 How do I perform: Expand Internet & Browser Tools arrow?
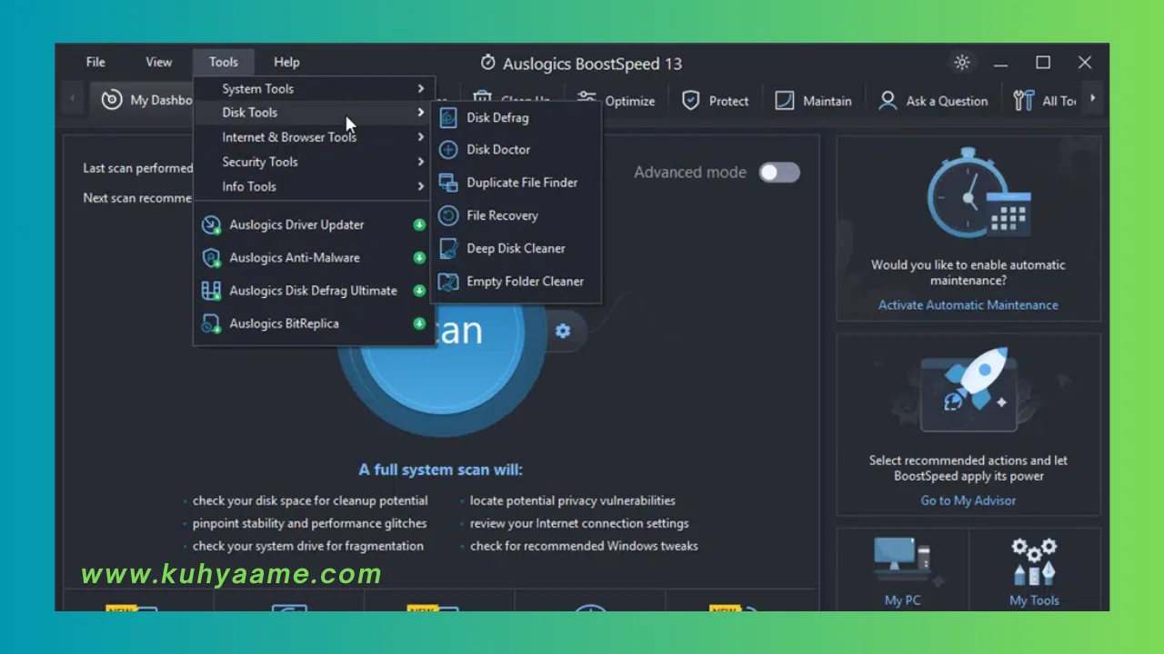coord(421,137)
